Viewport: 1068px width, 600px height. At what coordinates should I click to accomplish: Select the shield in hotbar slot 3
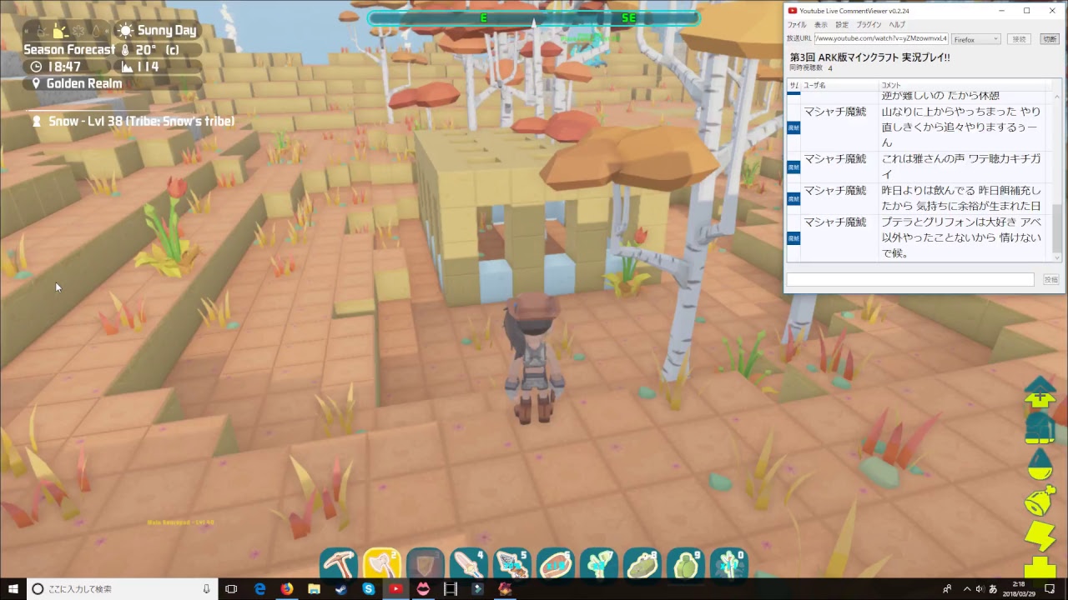(425, 563)
